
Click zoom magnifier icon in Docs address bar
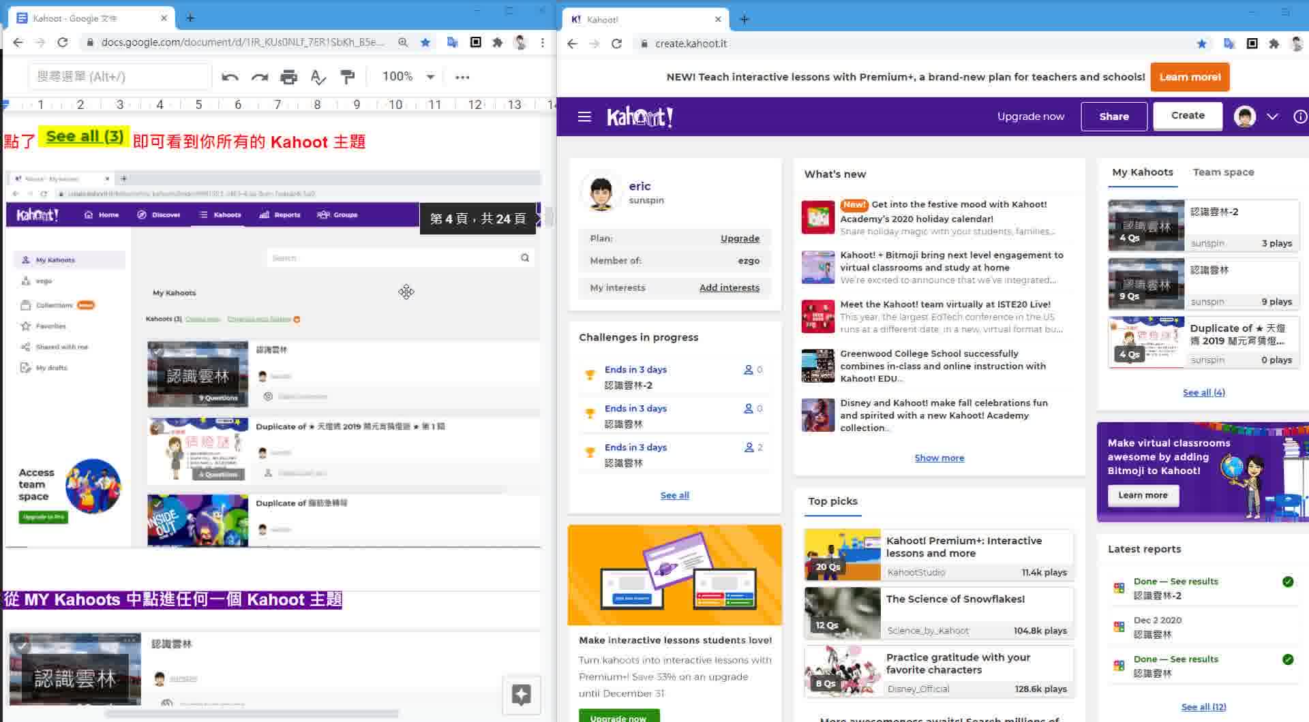pyautogui.click(x=403, y=42)
